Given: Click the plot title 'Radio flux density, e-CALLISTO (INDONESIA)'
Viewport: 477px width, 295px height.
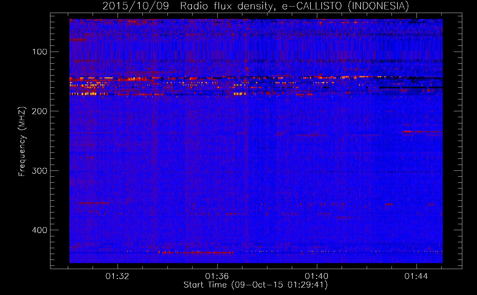Looking at the screenshot, I should tap(295, 6).
